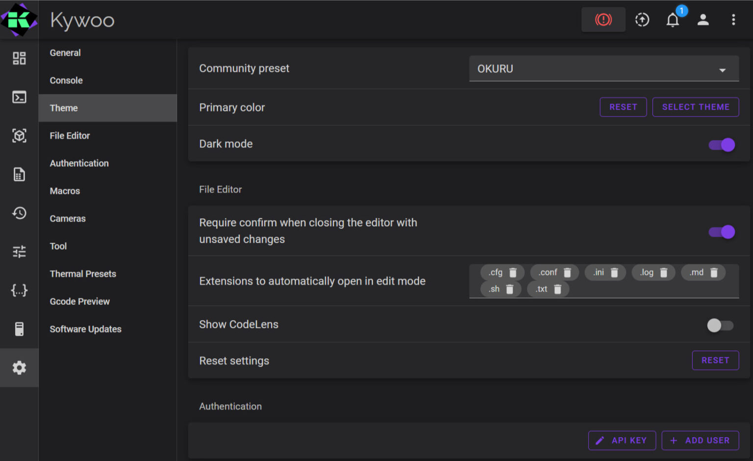Open the G-code Viewer cube icon

[19, 136]
